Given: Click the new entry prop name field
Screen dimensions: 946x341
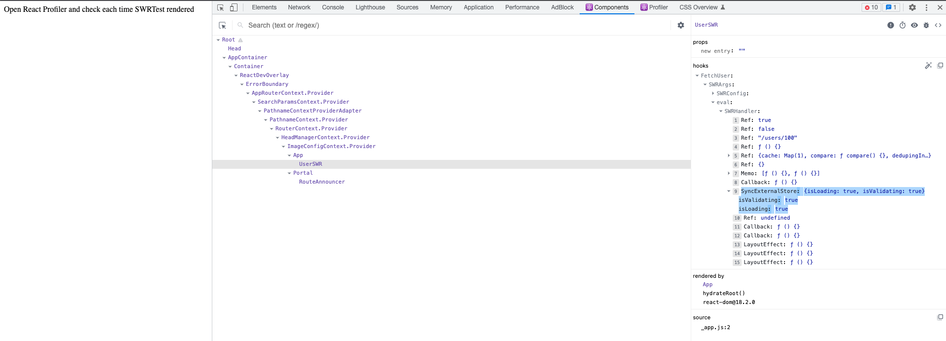Looking at the screenshot, I should (x=715, y=51).
